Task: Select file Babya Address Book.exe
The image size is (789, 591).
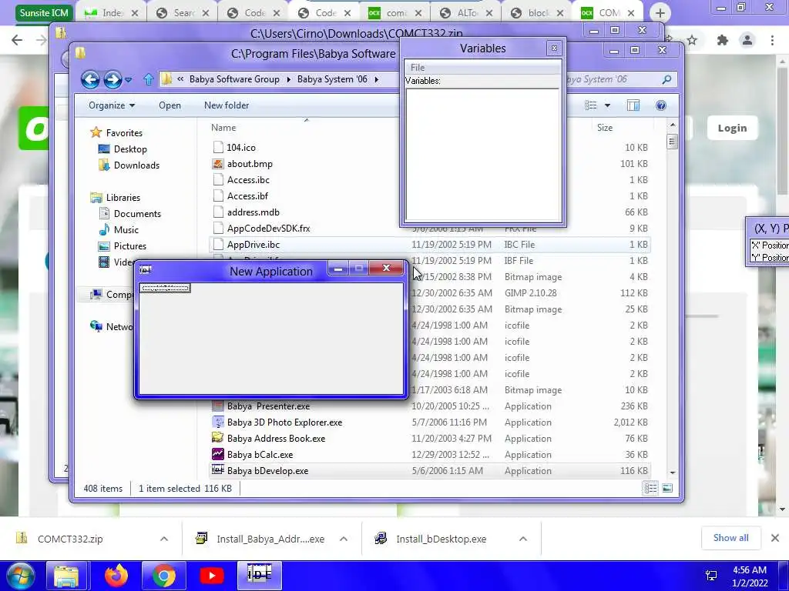Action: [276, 439]
